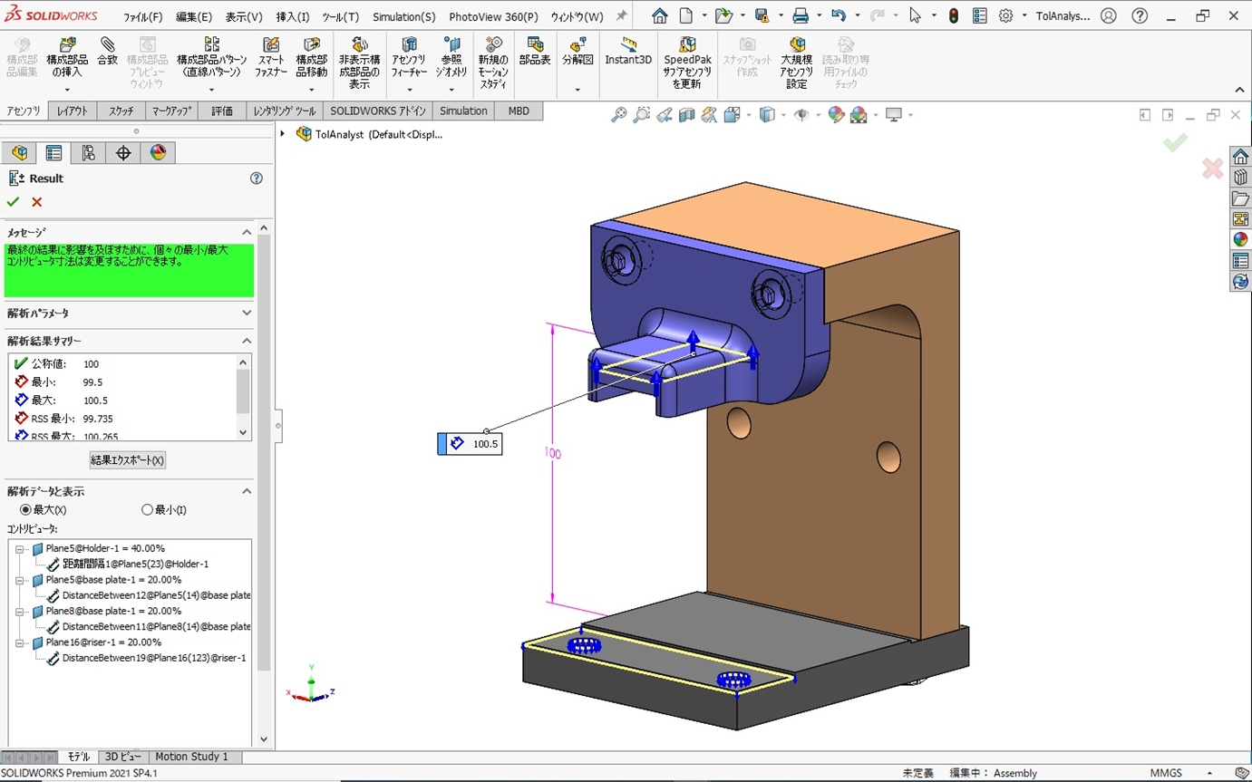Click Zoom to Fit magnifier icon
Screen dimensions: 1252x782
pyautogui.click(x=619, y=115)
